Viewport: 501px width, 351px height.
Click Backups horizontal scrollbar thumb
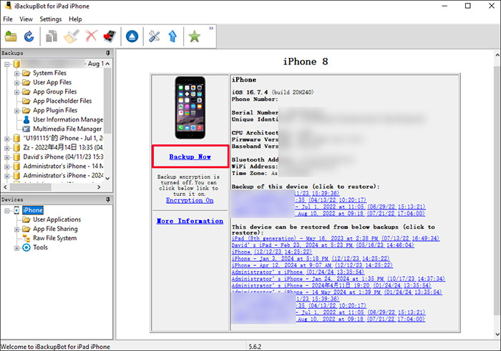pyautogui.click(x=30, y=187)
